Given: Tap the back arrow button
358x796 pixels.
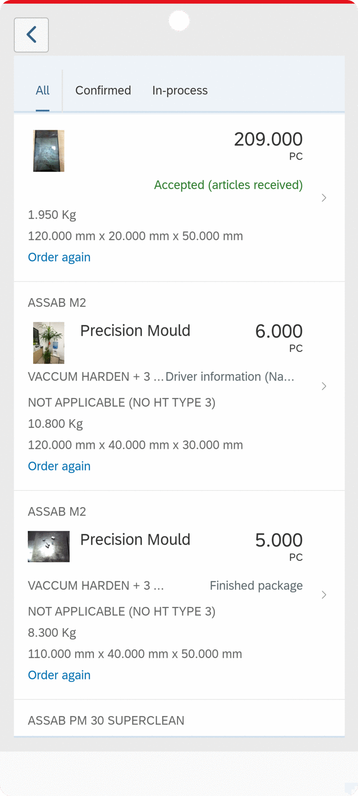Looking at the screenshot, I should [31, 35].
